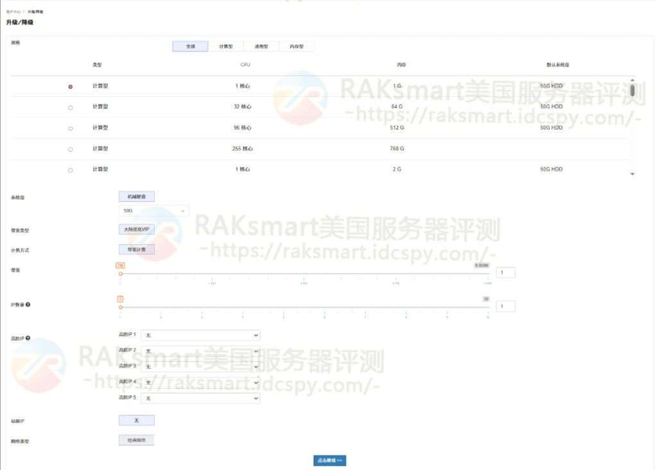Choose the 大陆优化VIP bandwidth type
The height and width of the screenshot is (470, 657).
pos(137,229)
